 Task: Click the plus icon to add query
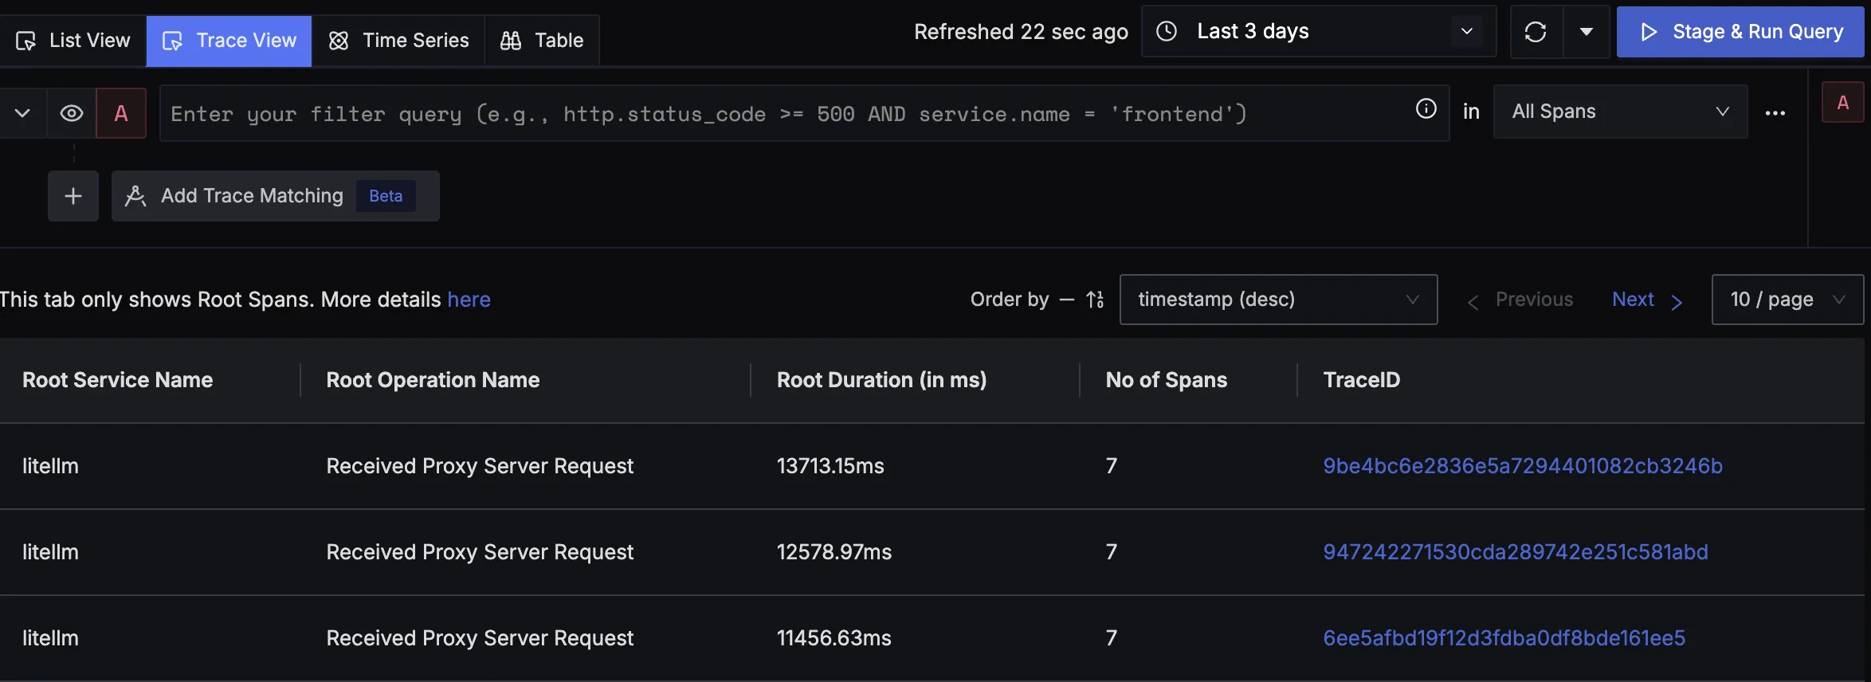click(x=73, y=196)
